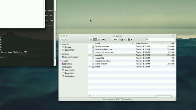Open Dropbox folder in sidebar
The height and width of the screenshot is (110, 196).
(x=67, y=67)
